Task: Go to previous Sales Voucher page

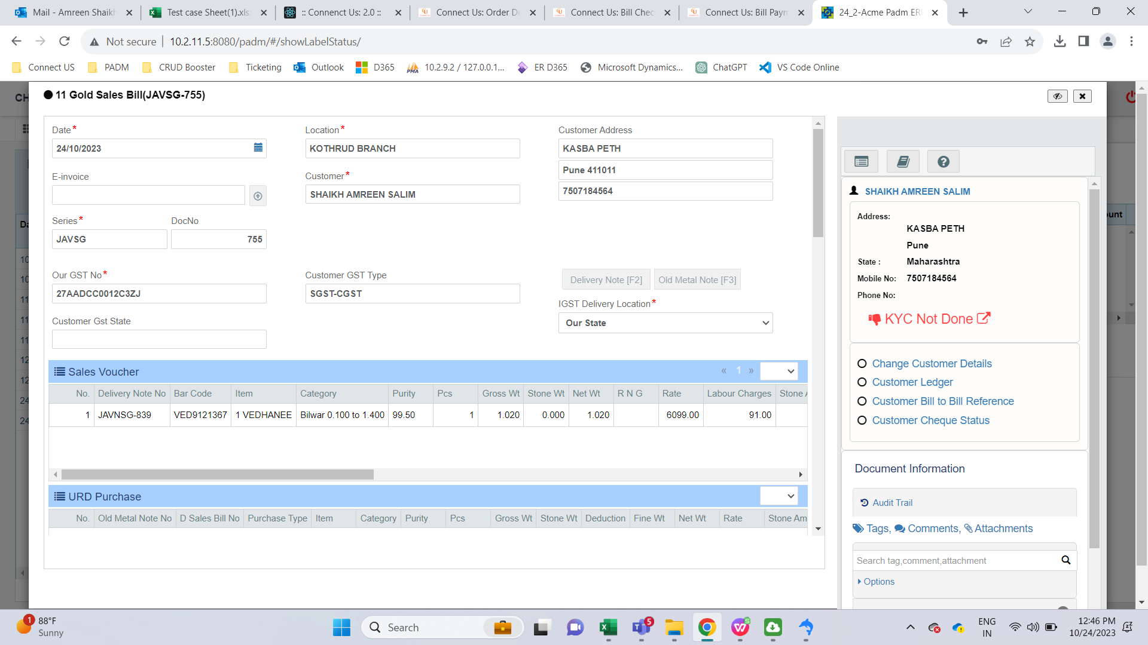Action: coord(723,371)
